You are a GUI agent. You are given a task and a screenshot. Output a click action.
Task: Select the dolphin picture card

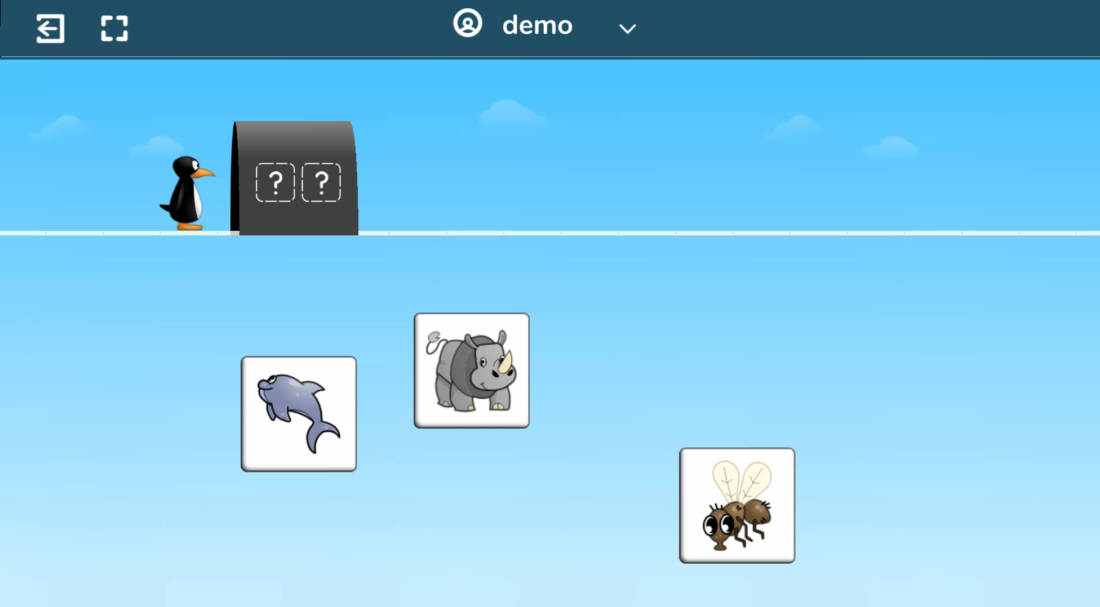point(299,414)
